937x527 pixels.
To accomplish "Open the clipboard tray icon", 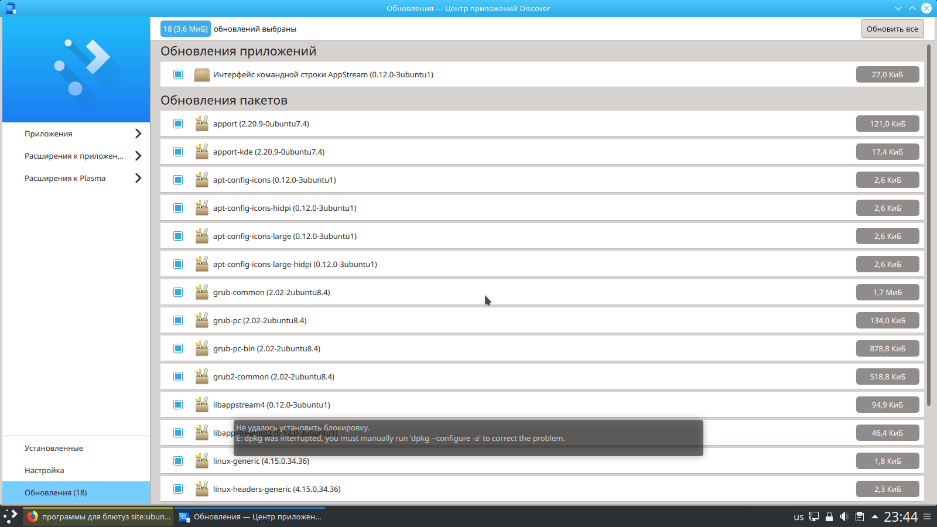I will click(x=859, y=516).
